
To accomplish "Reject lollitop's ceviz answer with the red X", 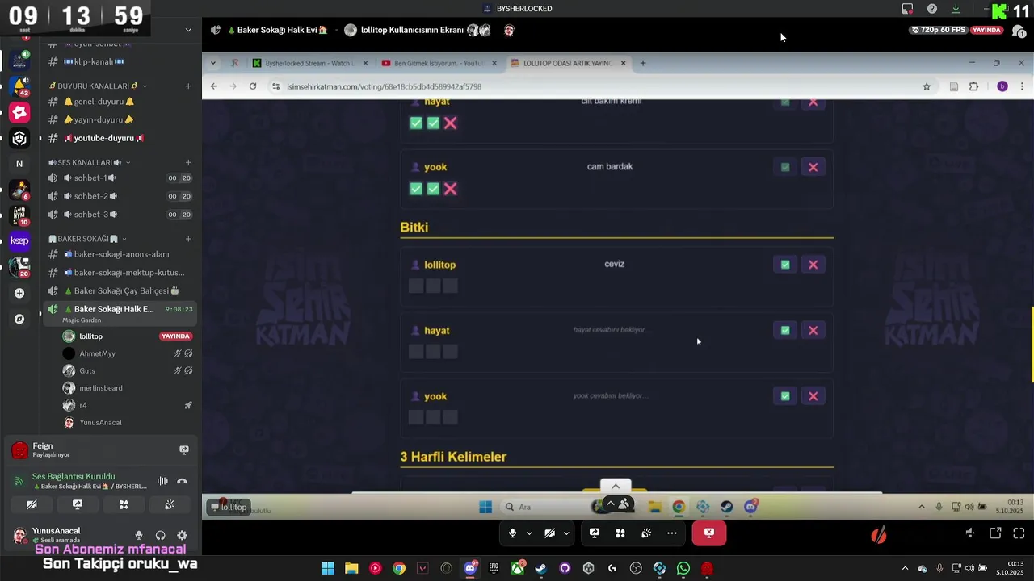I will (813, 265).
